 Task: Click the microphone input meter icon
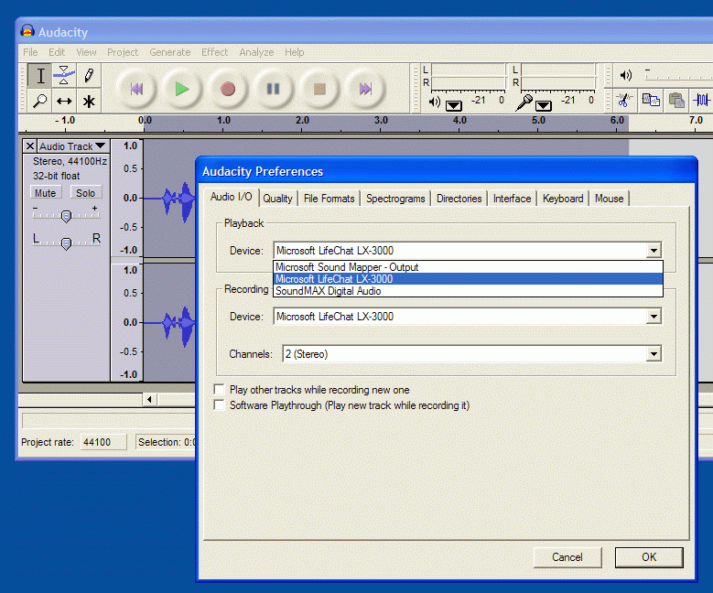pos(524,102)
